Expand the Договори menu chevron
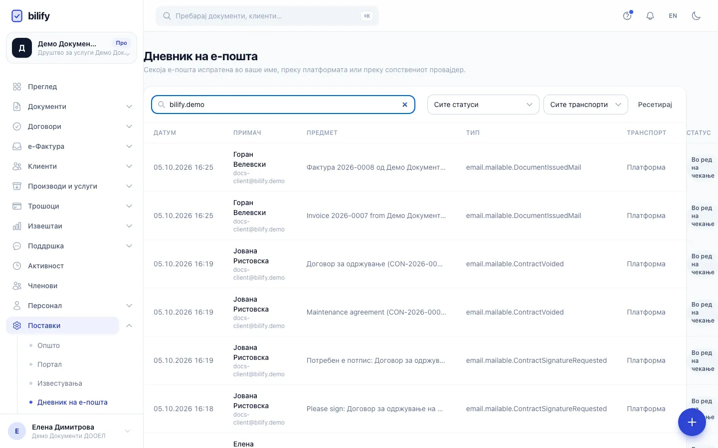This screenshot has width=718, height=448. 129,126
